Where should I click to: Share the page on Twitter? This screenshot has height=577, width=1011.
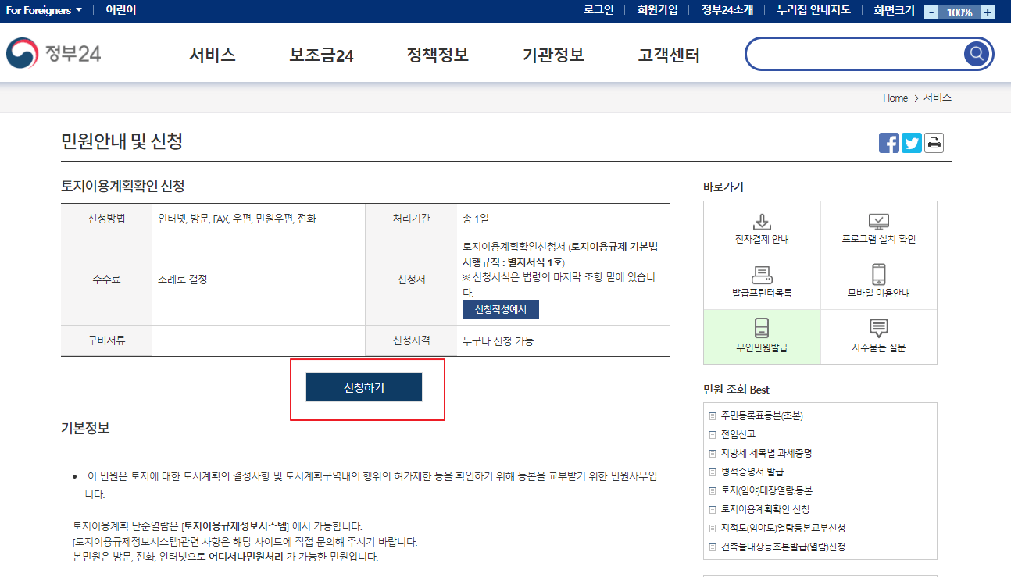pos(912,143)
